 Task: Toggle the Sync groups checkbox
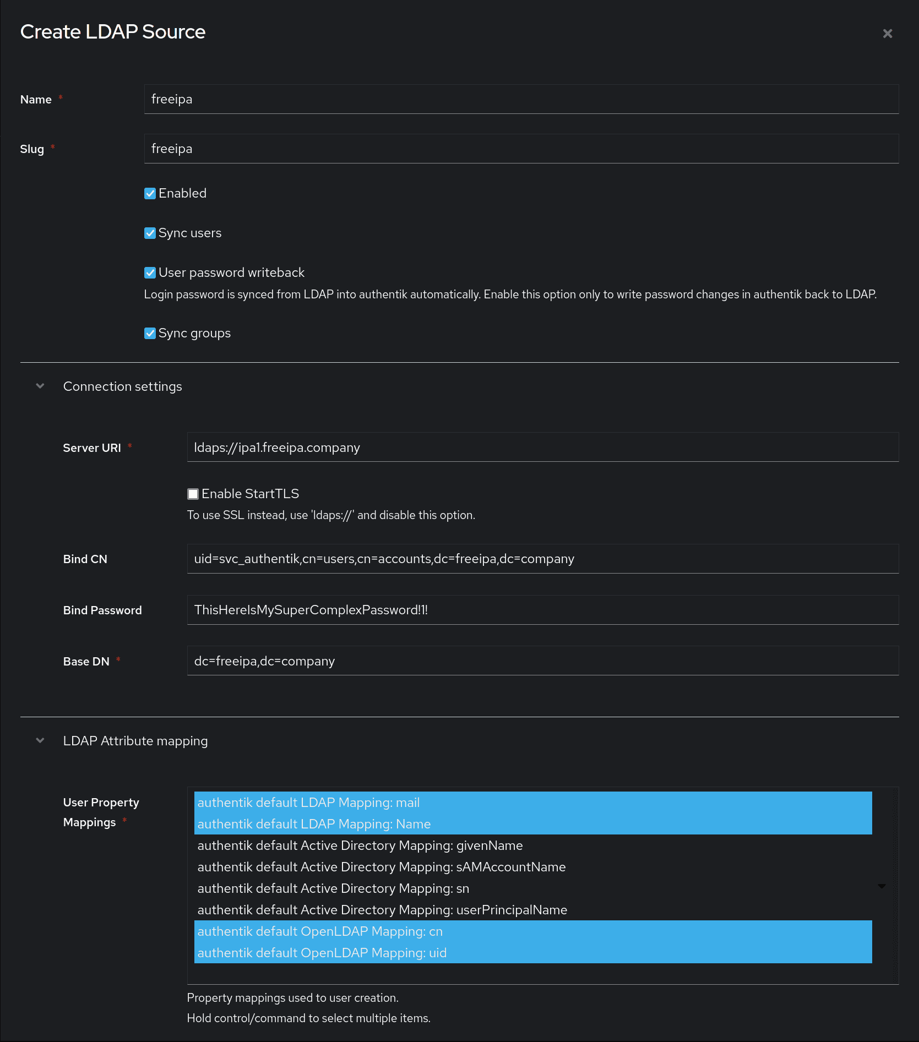tap(150, 334)
